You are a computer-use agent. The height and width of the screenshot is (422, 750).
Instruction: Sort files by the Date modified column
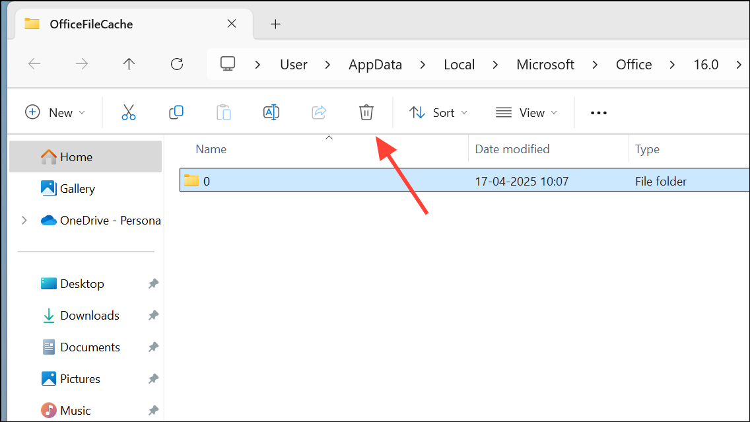coord(512,149)
